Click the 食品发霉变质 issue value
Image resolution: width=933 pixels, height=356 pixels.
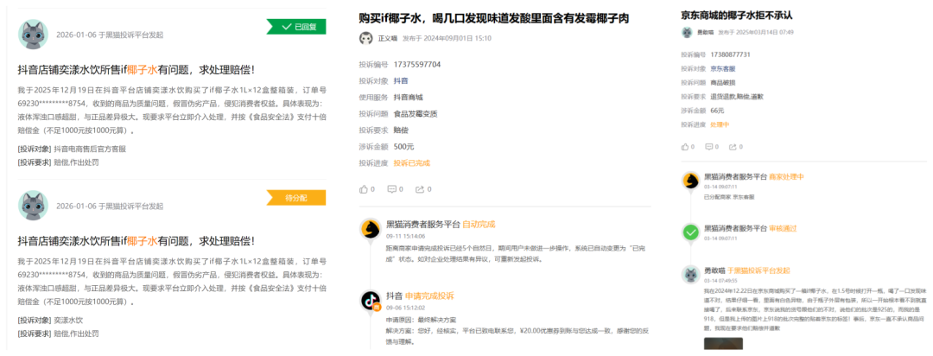point(416,114)
